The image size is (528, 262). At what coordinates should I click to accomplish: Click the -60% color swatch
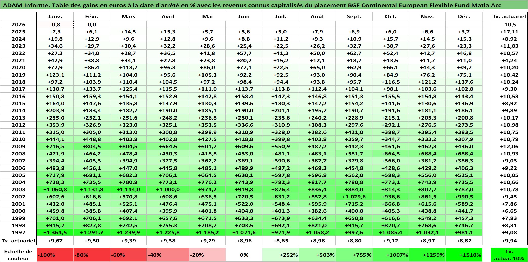128,255
